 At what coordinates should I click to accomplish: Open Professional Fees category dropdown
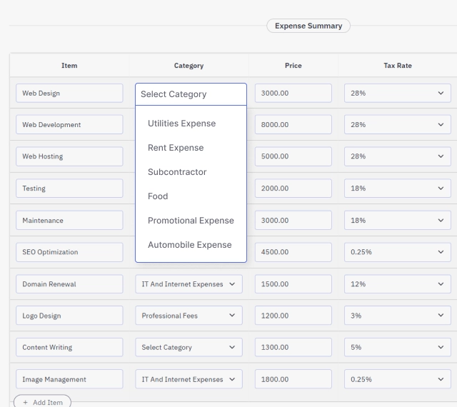point(189,316)
